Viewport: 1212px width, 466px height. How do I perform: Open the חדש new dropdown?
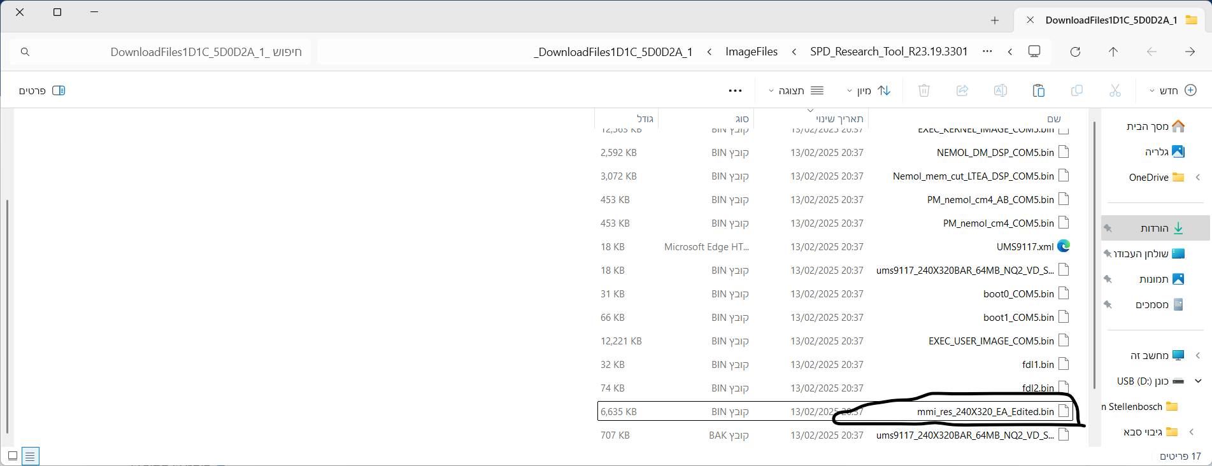pyautogui.click(x=1173, y=90)
